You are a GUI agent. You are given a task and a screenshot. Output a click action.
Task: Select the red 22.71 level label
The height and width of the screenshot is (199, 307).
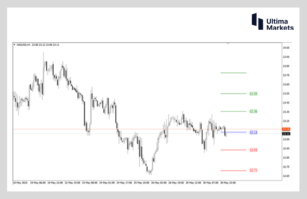click(253, 170)
